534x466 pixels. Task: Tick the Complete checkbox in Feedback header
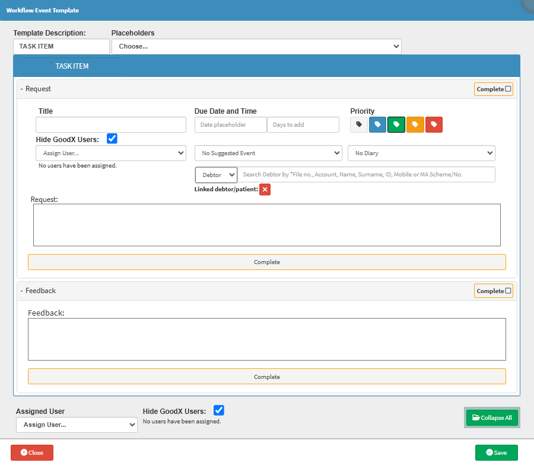(x=508, y=291)
